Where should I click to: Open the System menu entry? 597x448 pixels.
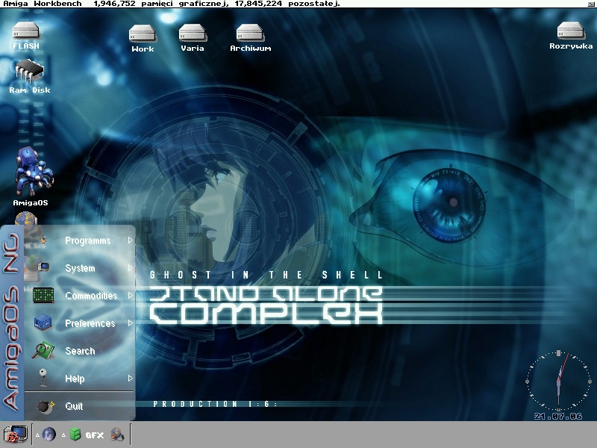pyautogui.click(x=80, y=268)
